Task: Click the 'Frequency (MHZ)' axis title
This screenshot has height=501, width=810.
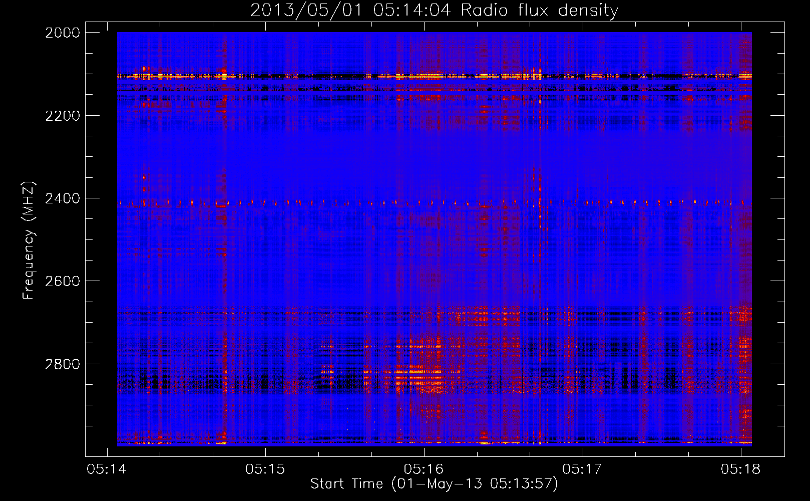Action: point(29,240)
